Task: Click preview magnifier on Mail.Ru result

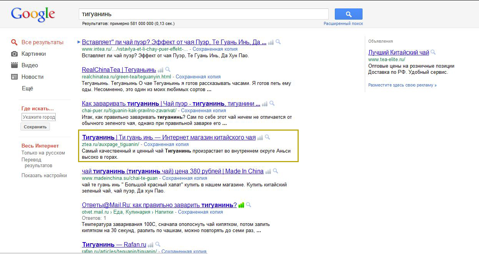Action: coord(248,205)
